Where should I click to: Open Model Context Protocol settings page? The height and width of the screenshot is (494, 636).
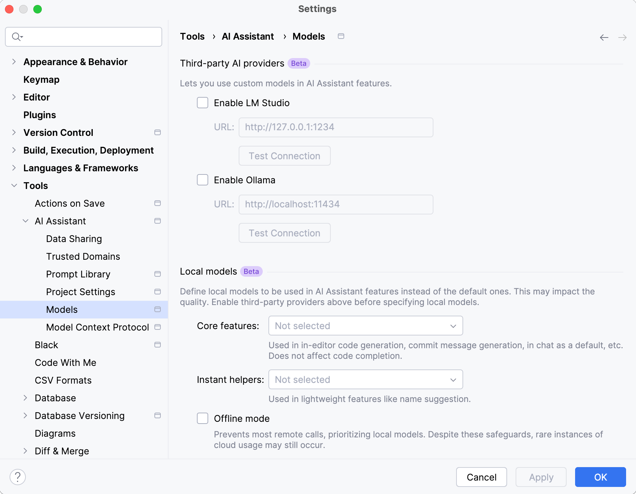[x=97, y=327]
